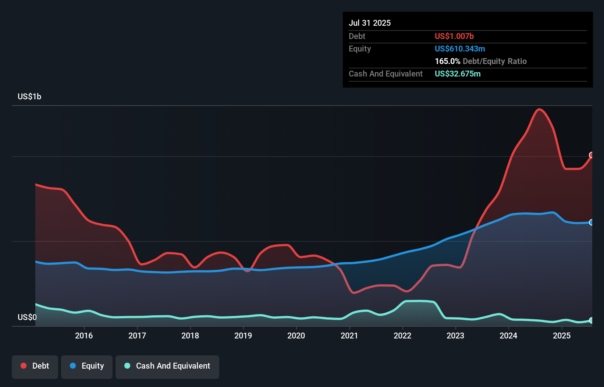This screenshot has height=387, width=604.
Task: Click the red Debt legend dot icon
Action: click(23, 366)
